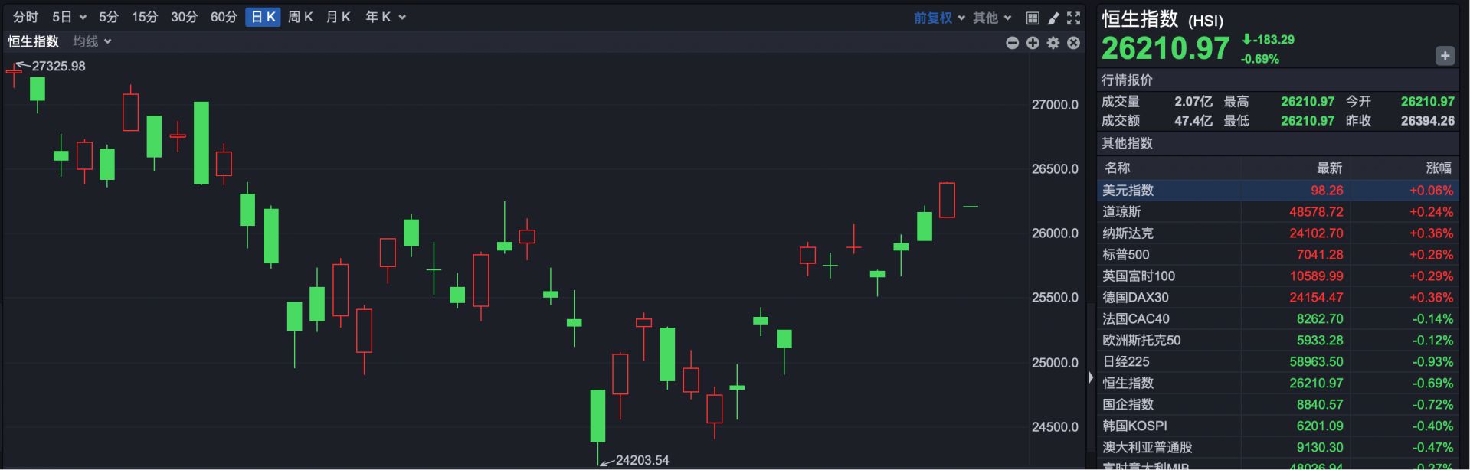This screenshot has width=1470, height=470.
Task: Add HSI to watchlist with plus button
Action: tap(1445, 56)
